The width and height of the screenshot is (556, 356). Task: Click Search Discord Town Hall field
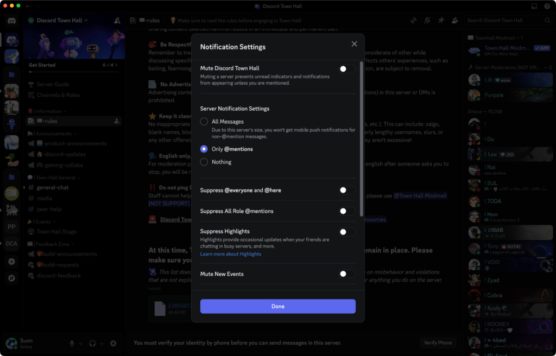(508, 21)
